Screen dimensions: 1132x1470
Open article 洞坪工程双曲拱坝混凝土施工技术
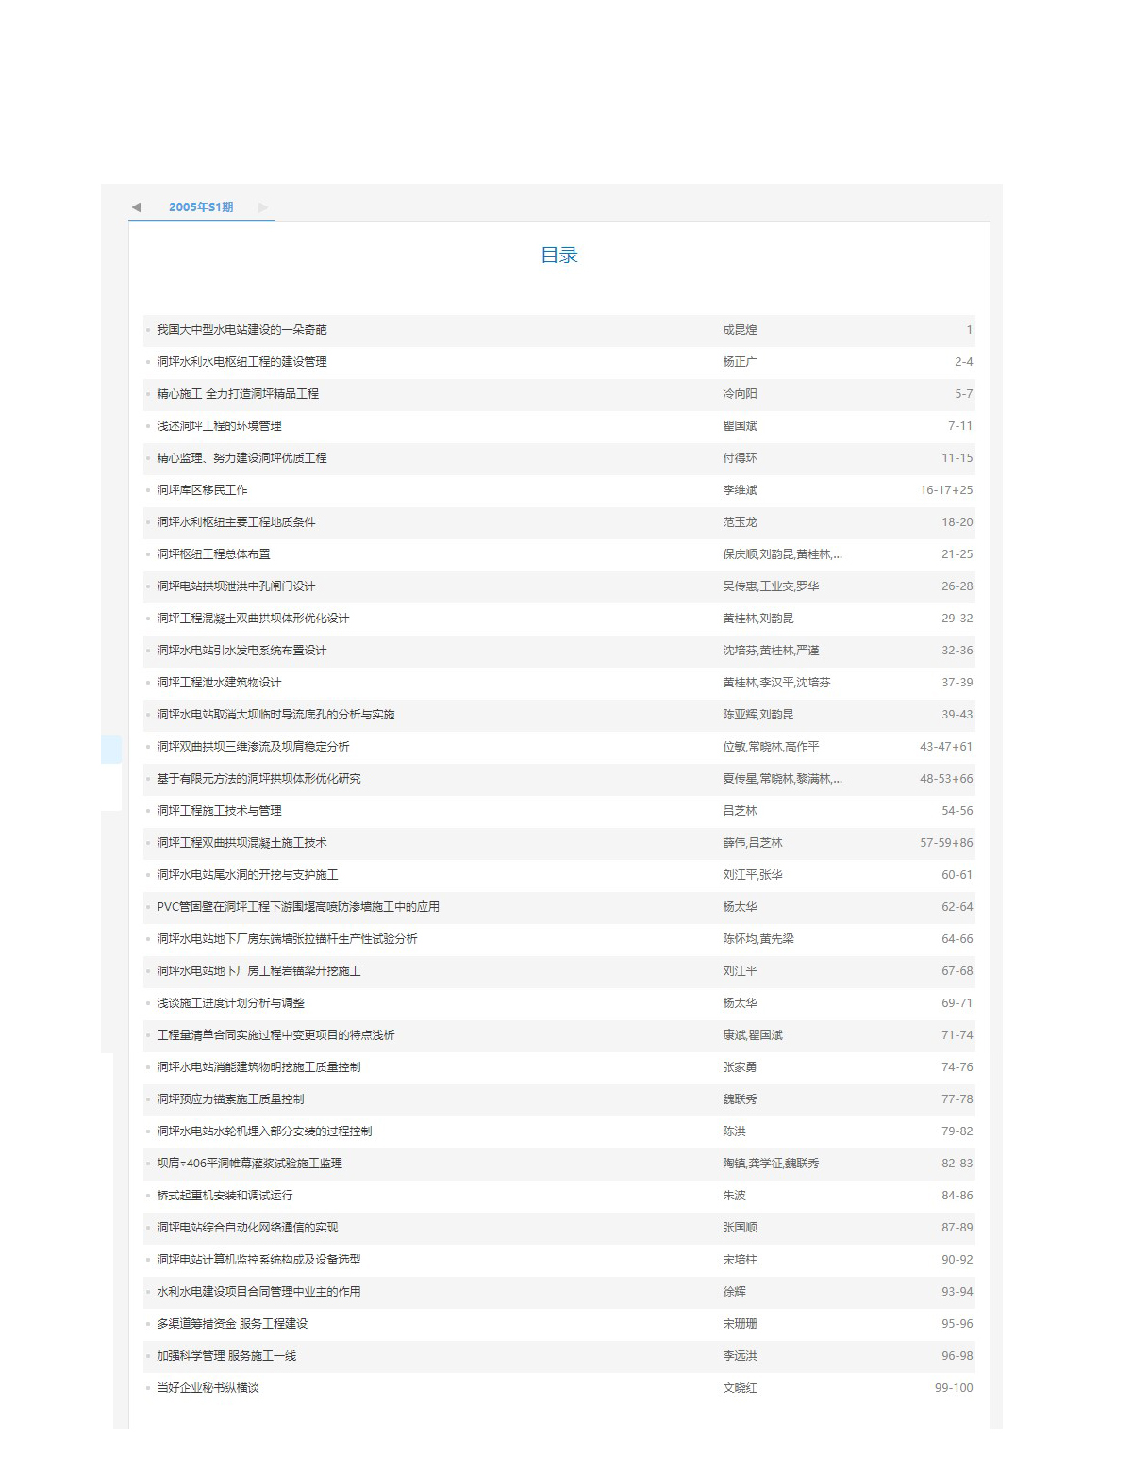[x=241, y=843]
